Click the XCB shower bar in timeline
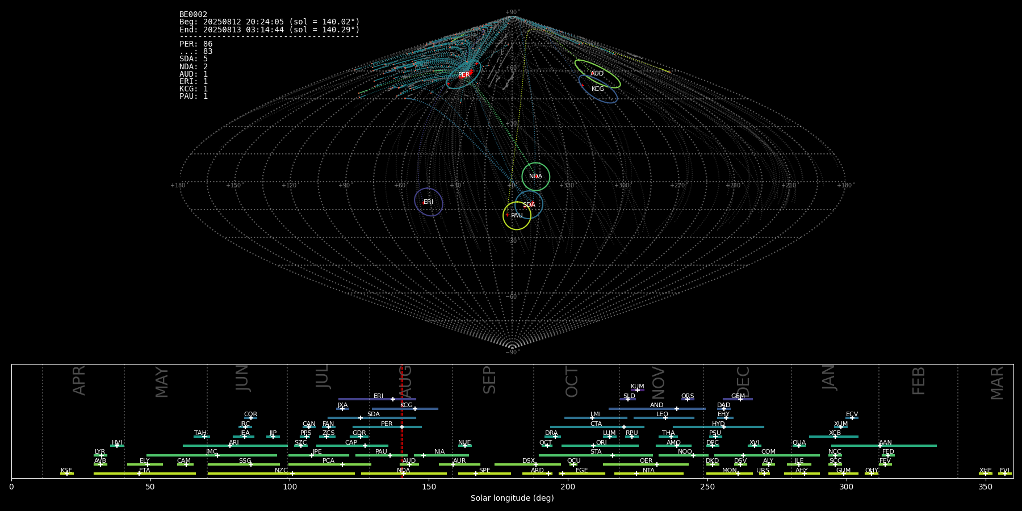 [x=833, y=437]
